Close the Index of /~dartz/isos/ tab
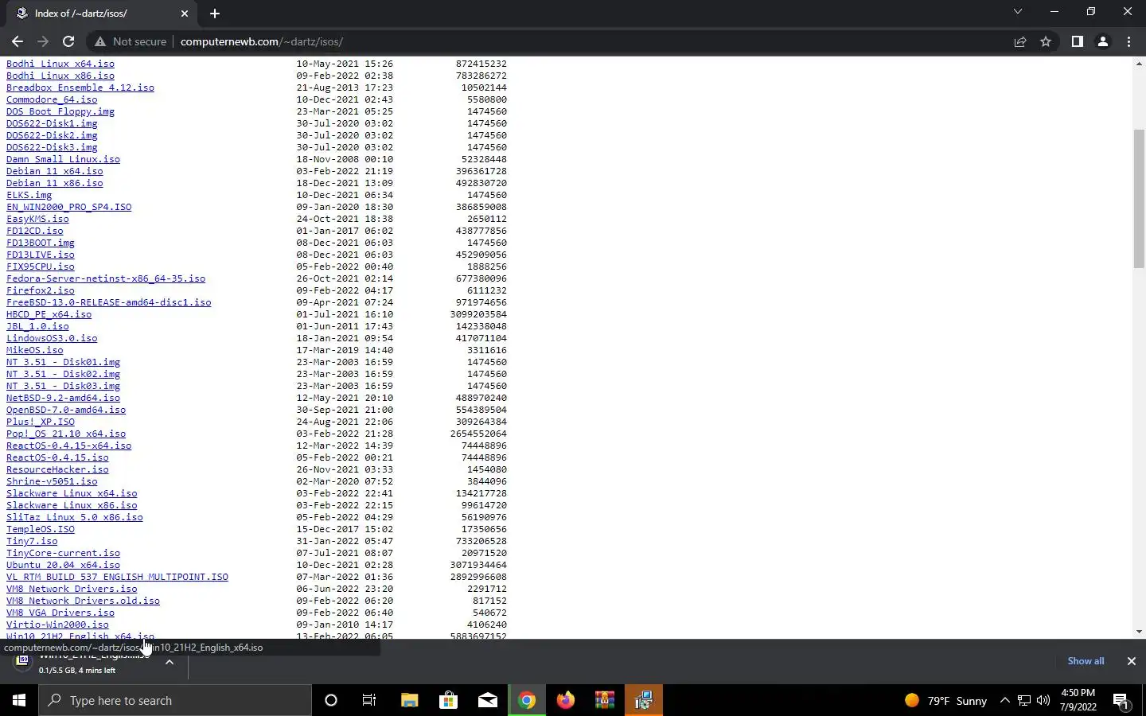 (x=185, y=14)
